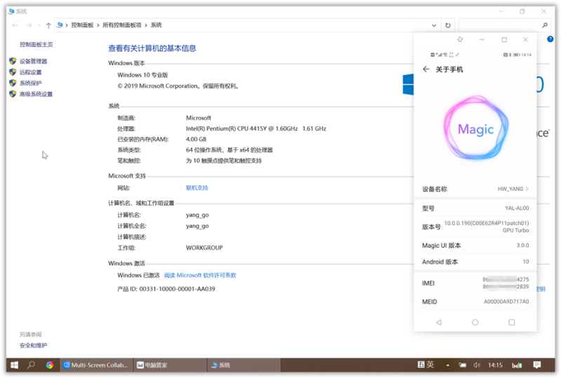Click the back arrow in Explorer navigation
Screen dimensions: 561x378
[15, 25]
